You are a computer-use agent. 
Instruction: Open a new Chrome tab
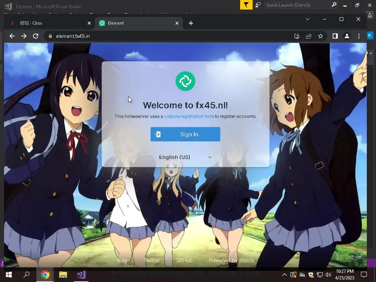point(191,23)
